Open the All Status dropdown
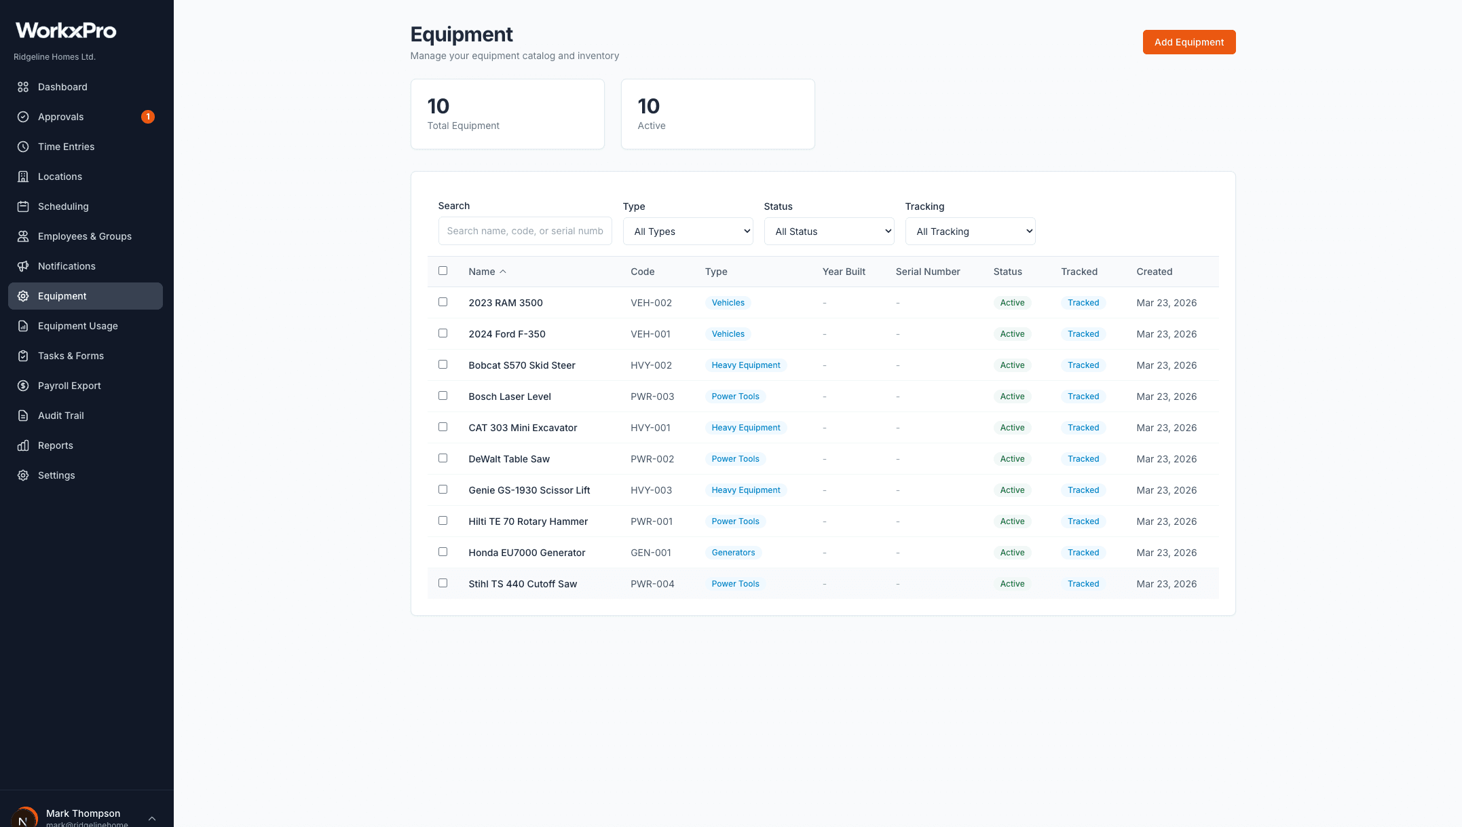1462x827 pixels. click(829, 232)
